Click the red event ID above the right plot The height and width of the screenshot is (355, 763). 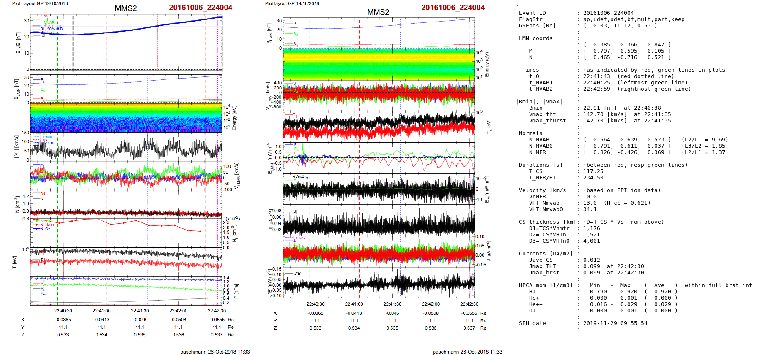tap(453, 8)
